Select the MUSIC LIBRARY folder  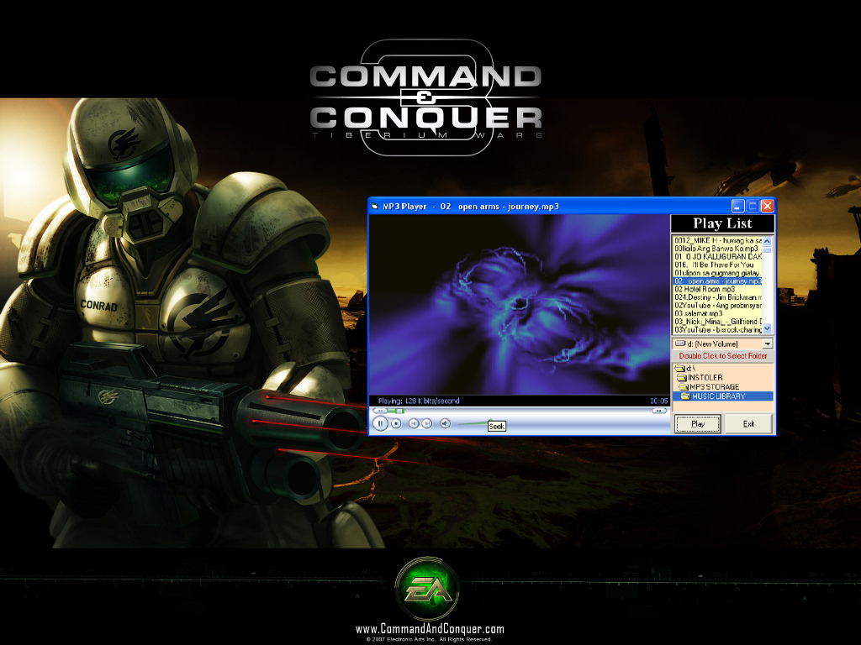pyautogui.click(x=723, y=396)
